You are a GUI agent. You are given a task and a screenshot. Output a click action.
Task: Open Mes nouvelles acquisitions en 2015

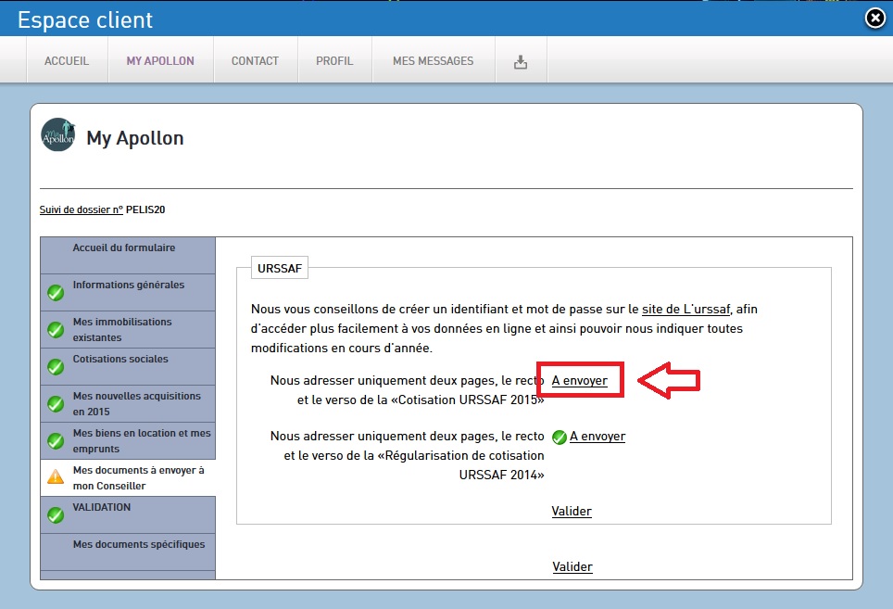128,403
